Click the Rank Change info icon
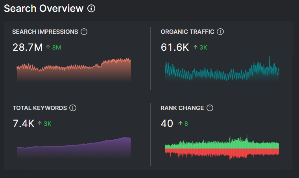This screenshot has width=299, height=178. [x=210, y=108]
